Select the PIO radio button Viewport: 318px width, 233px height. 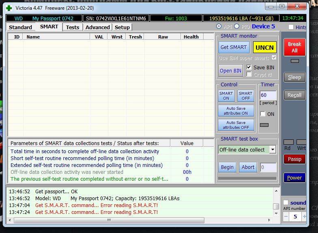(237, 27)
